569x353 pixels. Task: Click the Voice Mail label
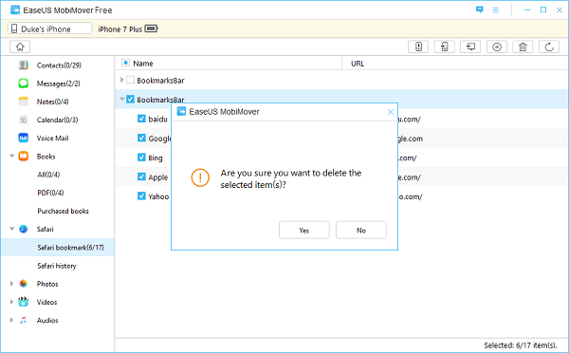click(52, 138)
